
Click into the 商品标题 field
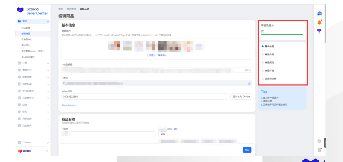[157, 70]
